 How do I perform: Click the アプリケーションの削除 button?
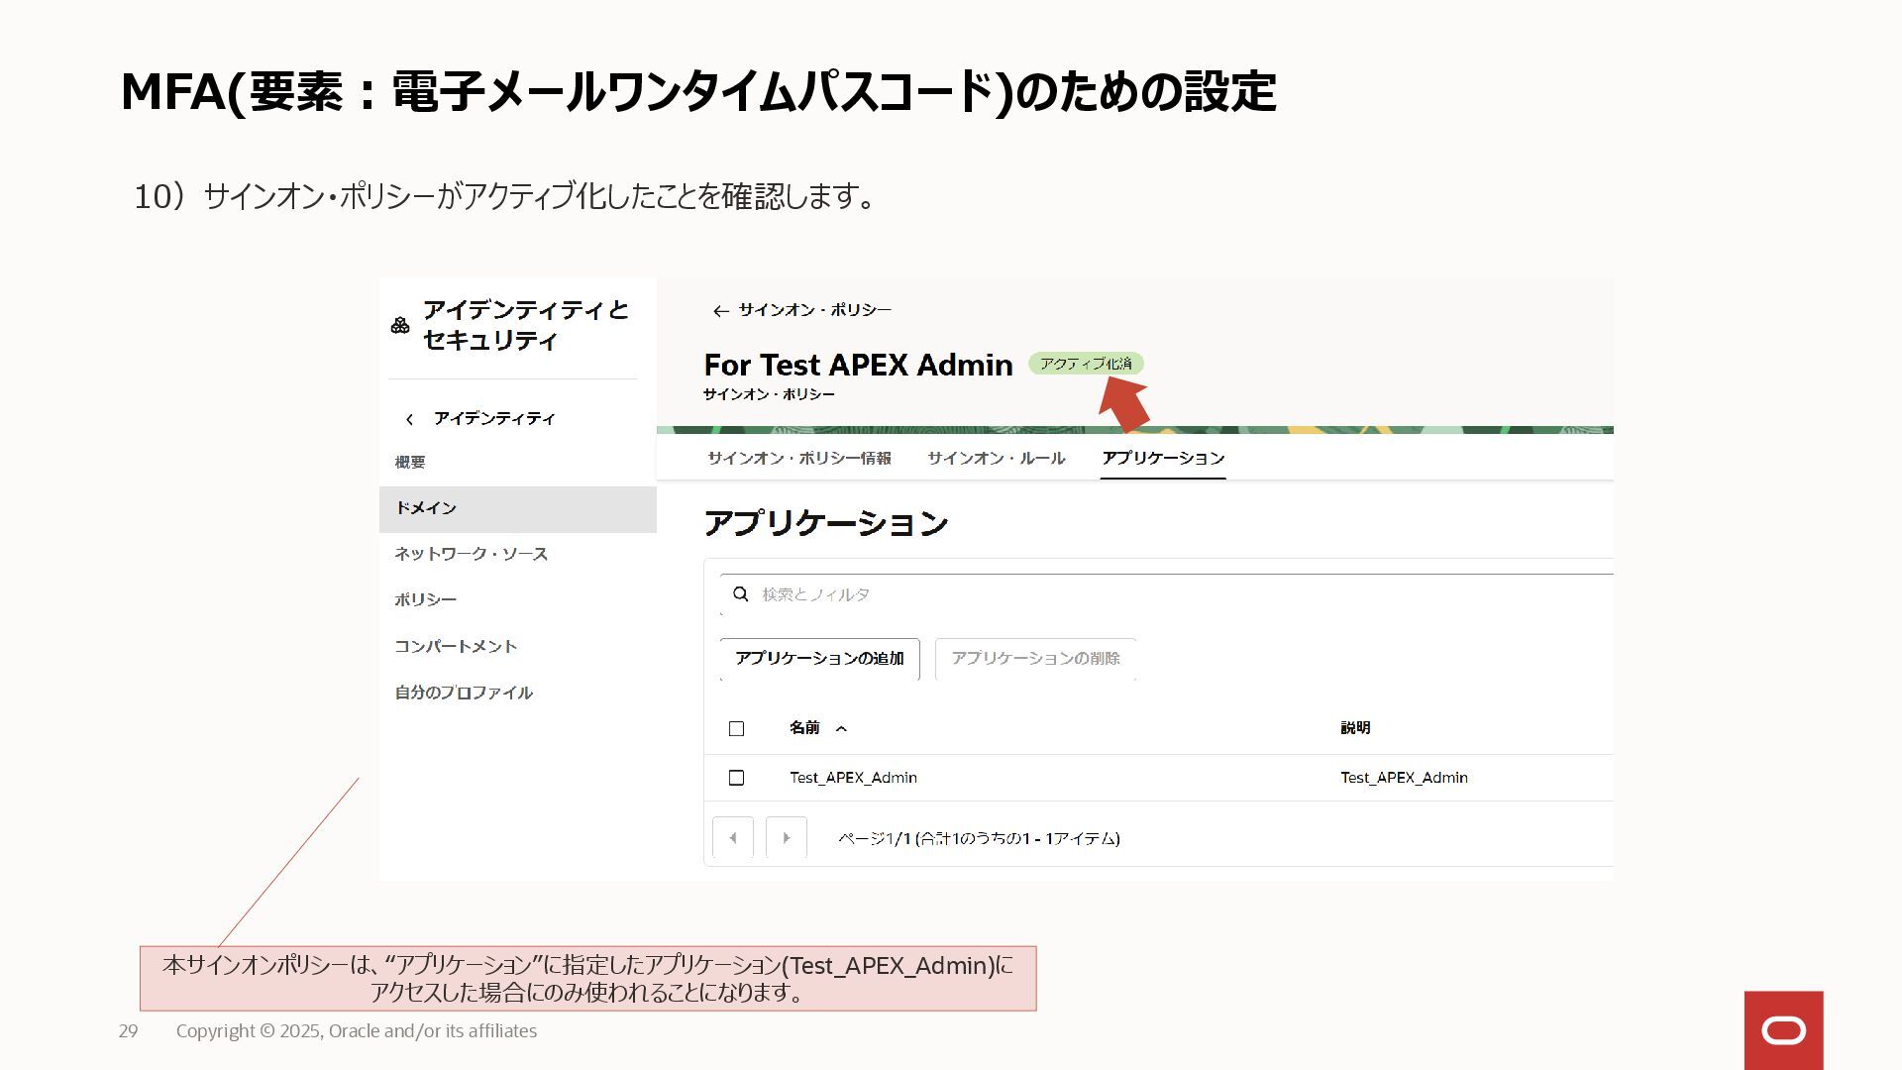pos(1035,659)
